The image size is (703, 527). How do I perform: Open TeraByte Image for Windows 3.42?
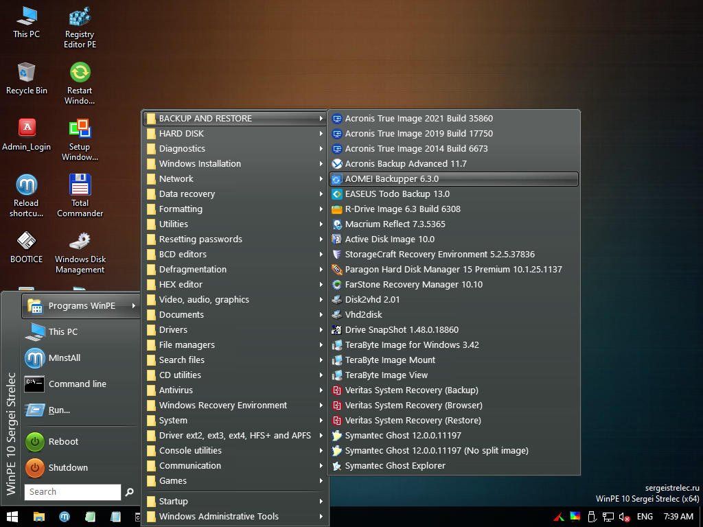pyautogui.click(x=454, y=344)
